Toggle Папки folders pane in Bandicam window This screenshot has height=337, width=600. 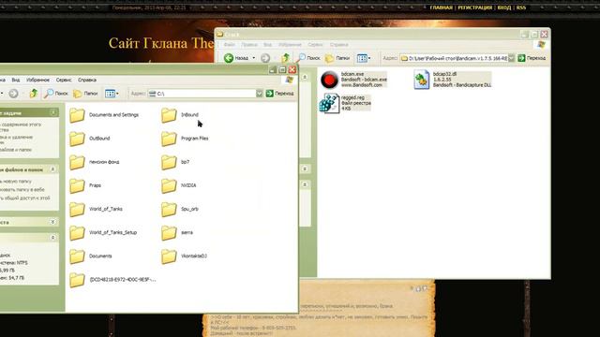(337, 58)
